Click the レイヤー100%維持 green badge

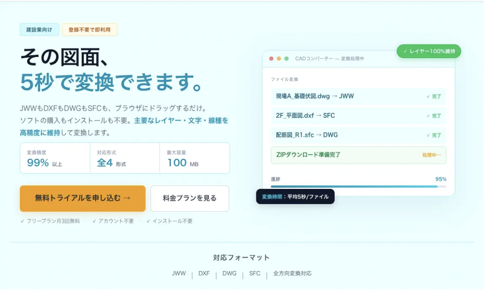[x=429, y=51]
